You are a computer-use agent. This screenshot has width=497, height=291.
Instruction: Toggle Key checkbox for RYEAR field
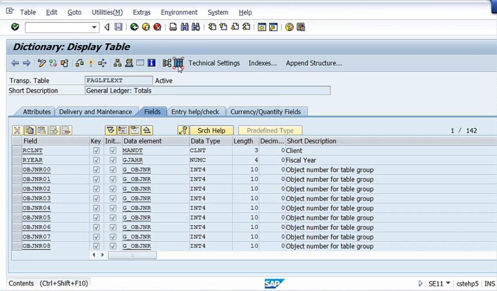(96, 160)
